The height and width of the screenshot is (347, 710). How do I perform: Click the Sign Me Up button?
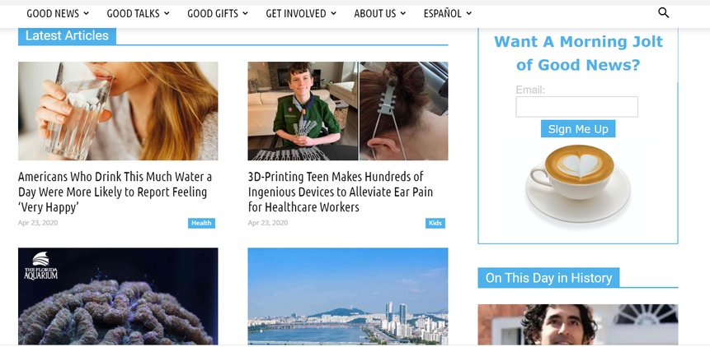pyautogui.click(x=578, y=129)
